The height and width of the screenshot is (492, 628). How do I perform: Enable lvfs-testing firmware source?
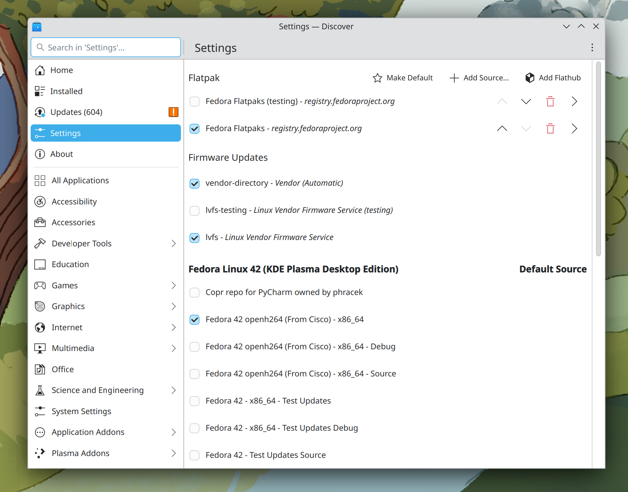[194, 210]
